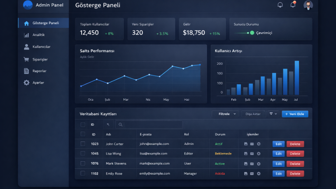Image resolution: width=336 pixels, height=189 pixels.
Task: Open bell icon with red badge
Action: (x=293, y=4)
